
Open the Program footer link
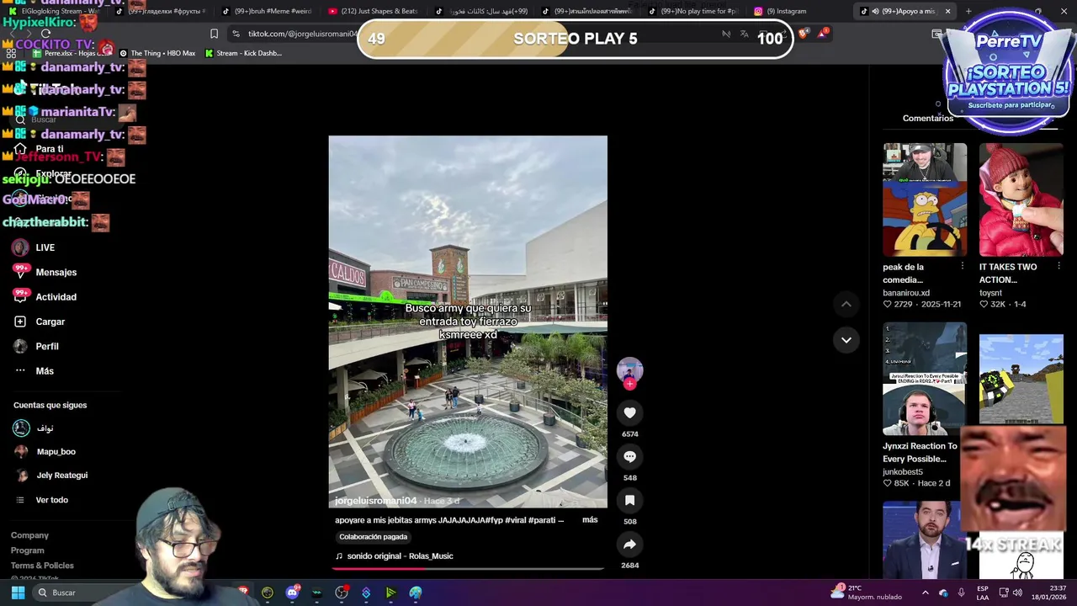28,550
